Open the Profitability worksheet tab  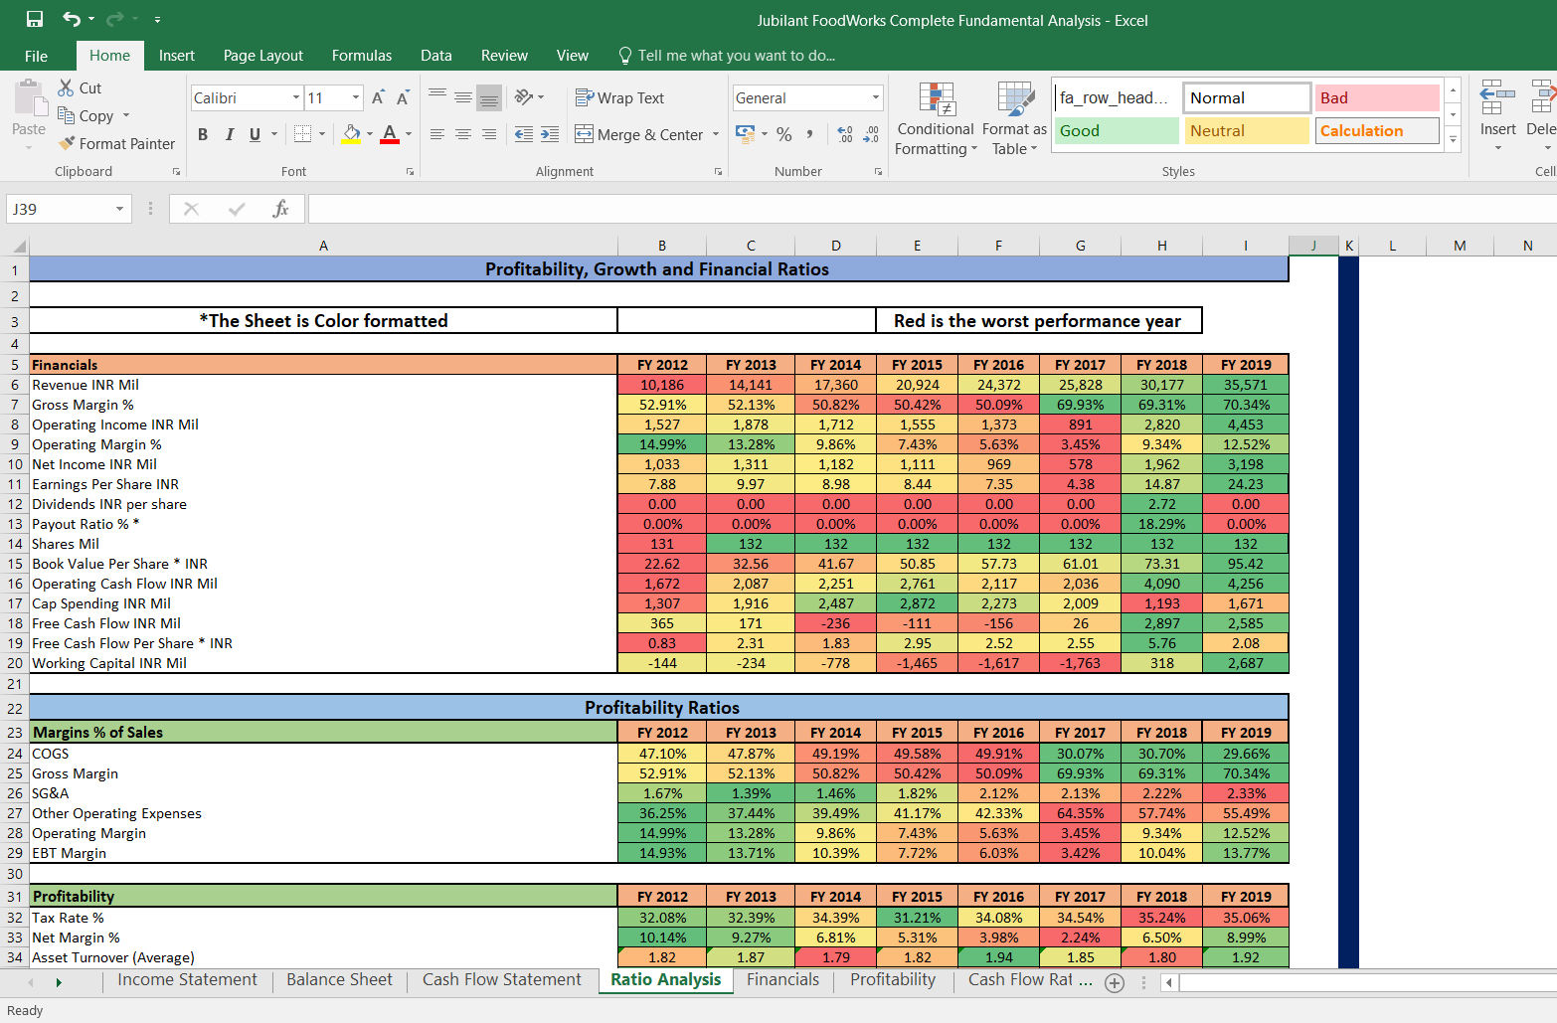click(x=893, y=980)
